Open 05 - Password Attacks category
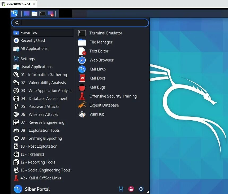Screen dimensions: 228x194 [x=43, y=107]
